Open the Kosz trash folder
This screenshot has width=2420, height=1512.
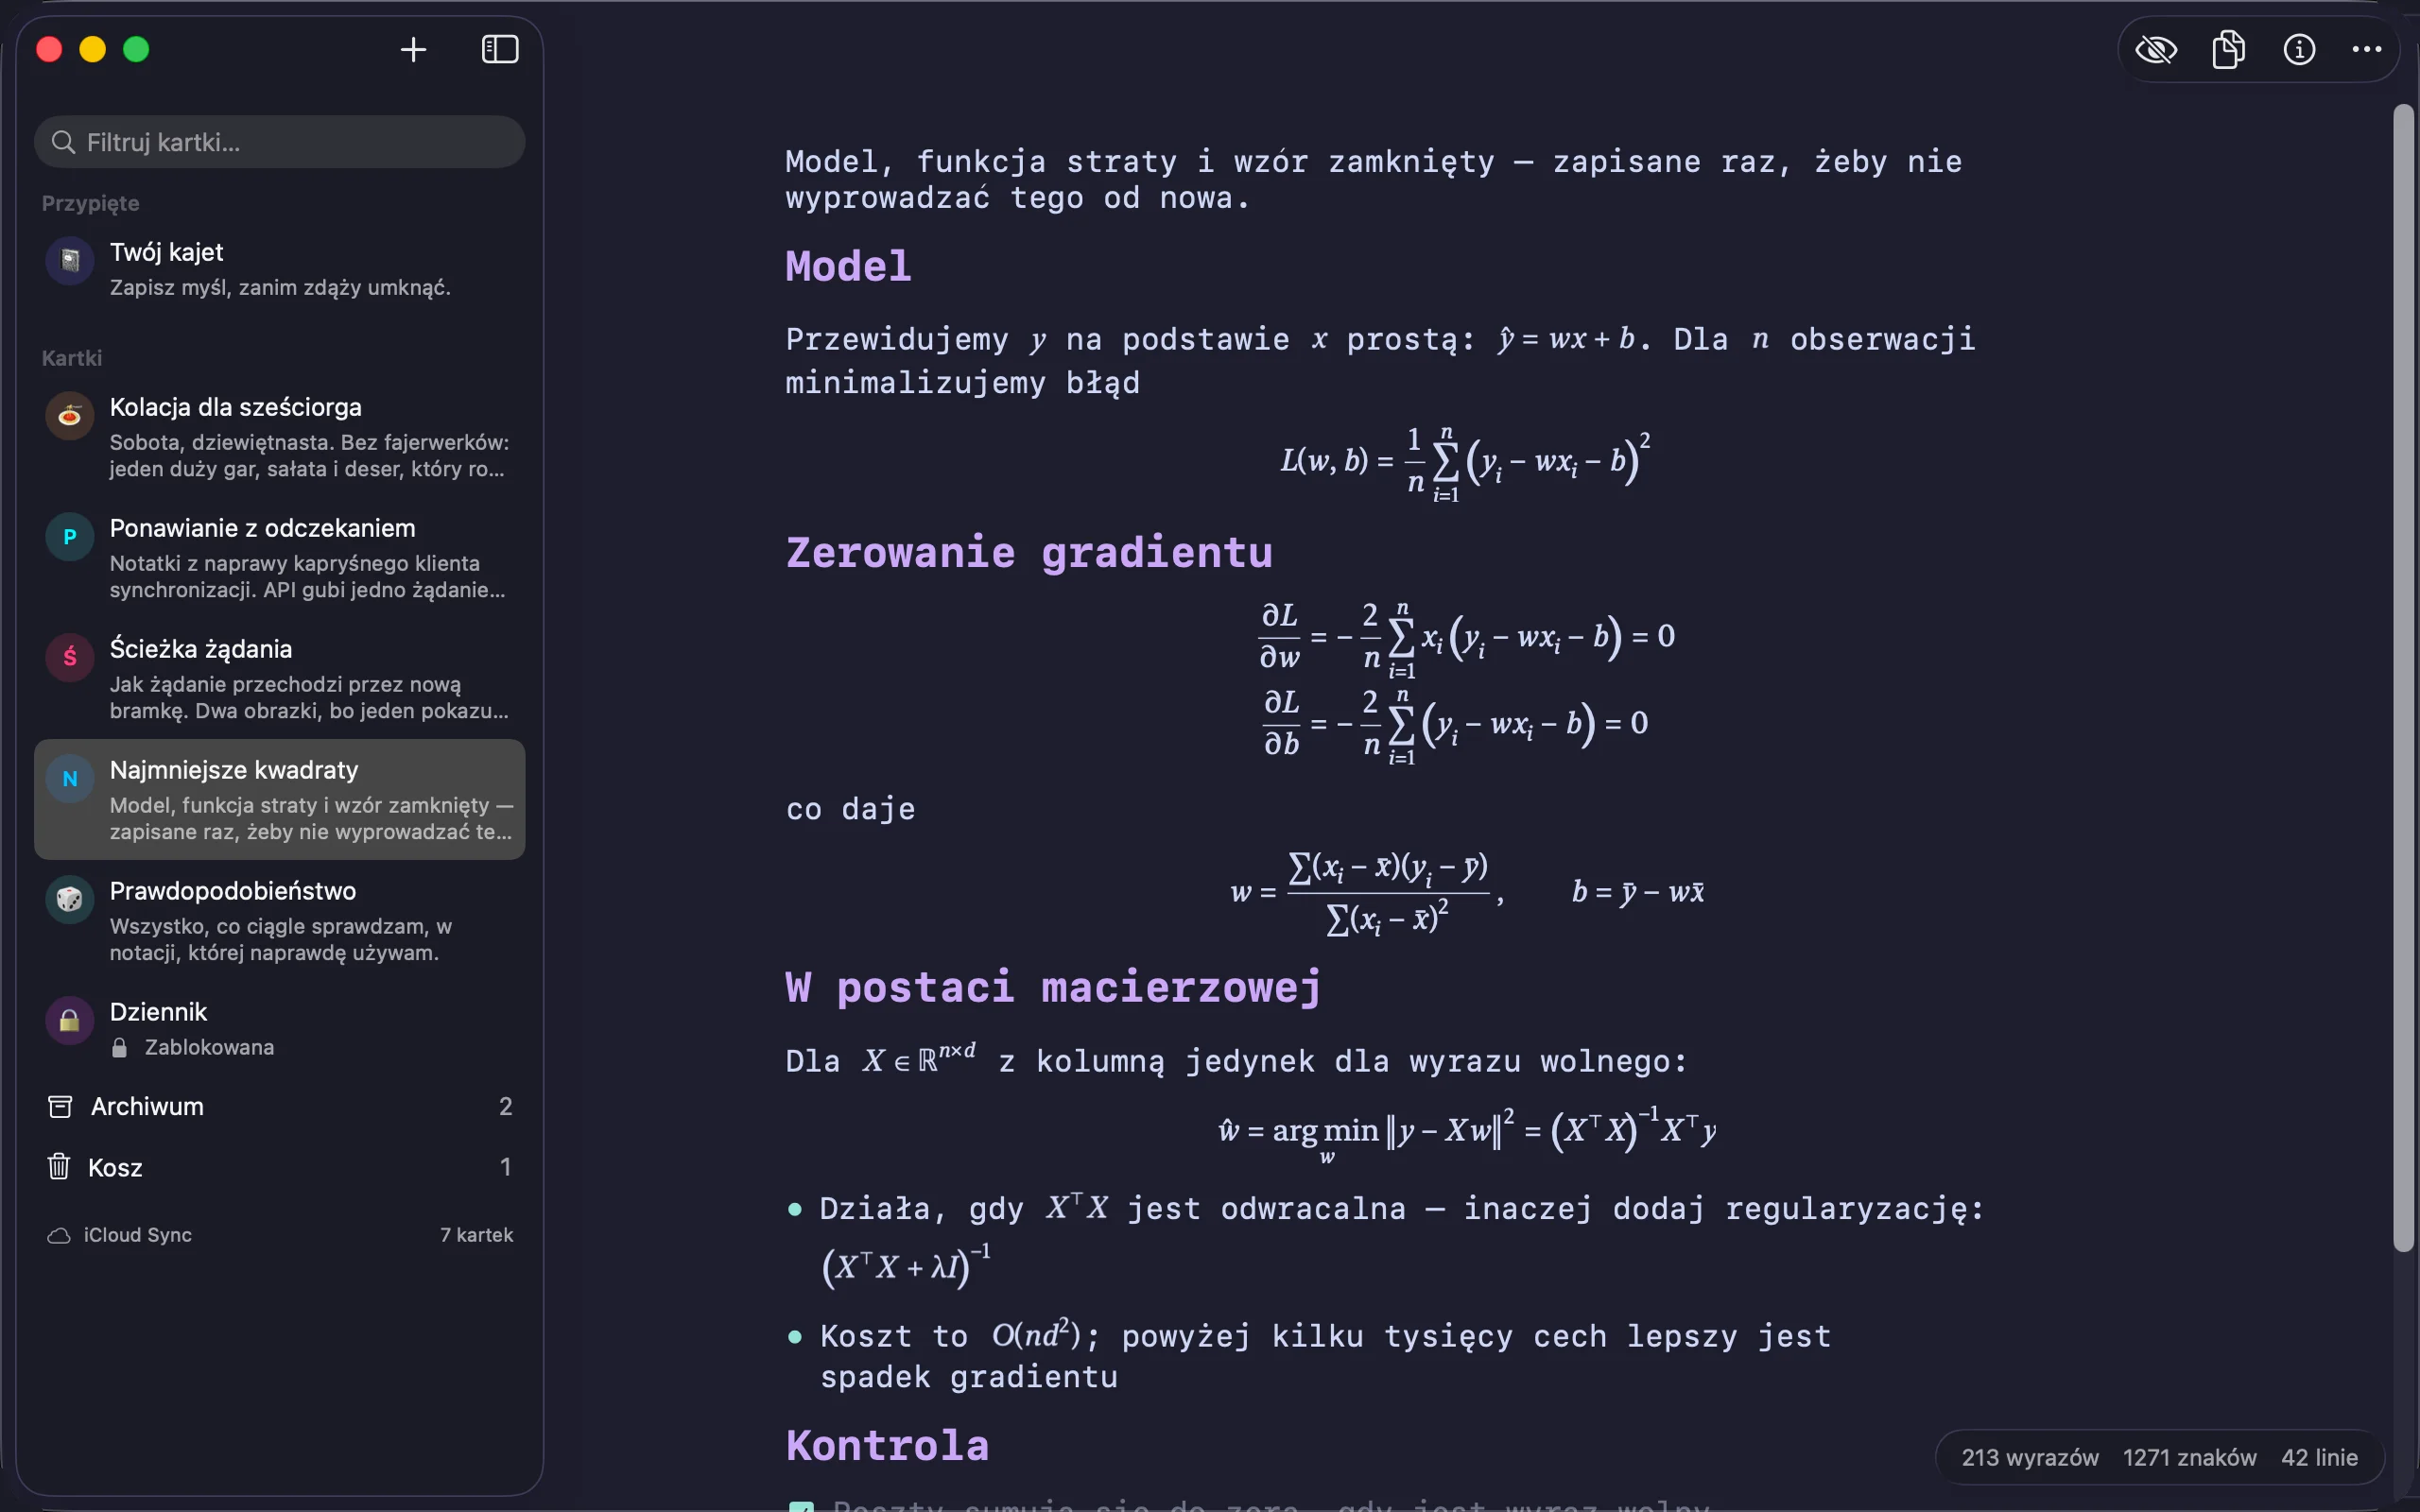(279, 1167)
